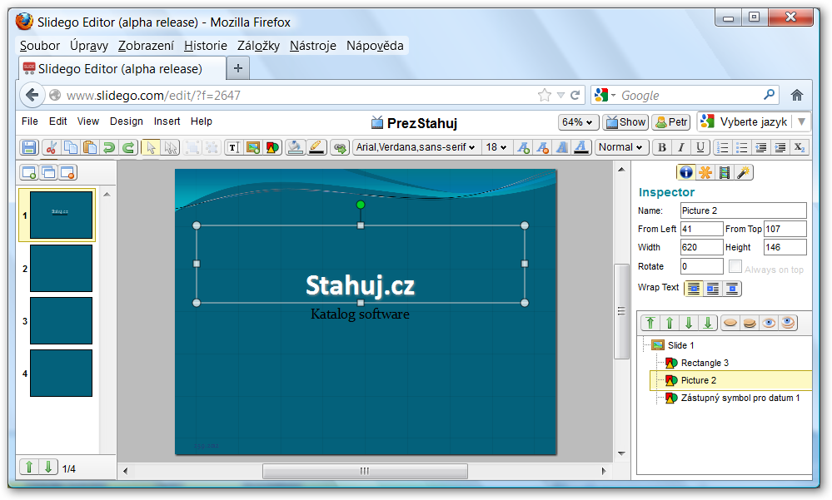The width and height of the screenshot is (832, 500).
Task: Select the Zástupný symbol pro datum 1 item
Action: point(740,399)
